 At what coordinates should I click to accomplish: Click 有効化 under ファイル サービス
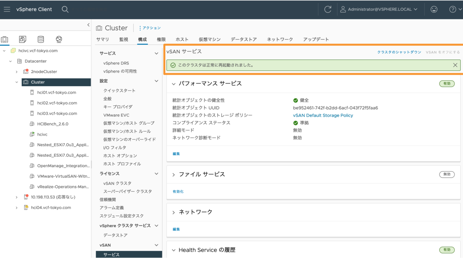coord(178,192)
